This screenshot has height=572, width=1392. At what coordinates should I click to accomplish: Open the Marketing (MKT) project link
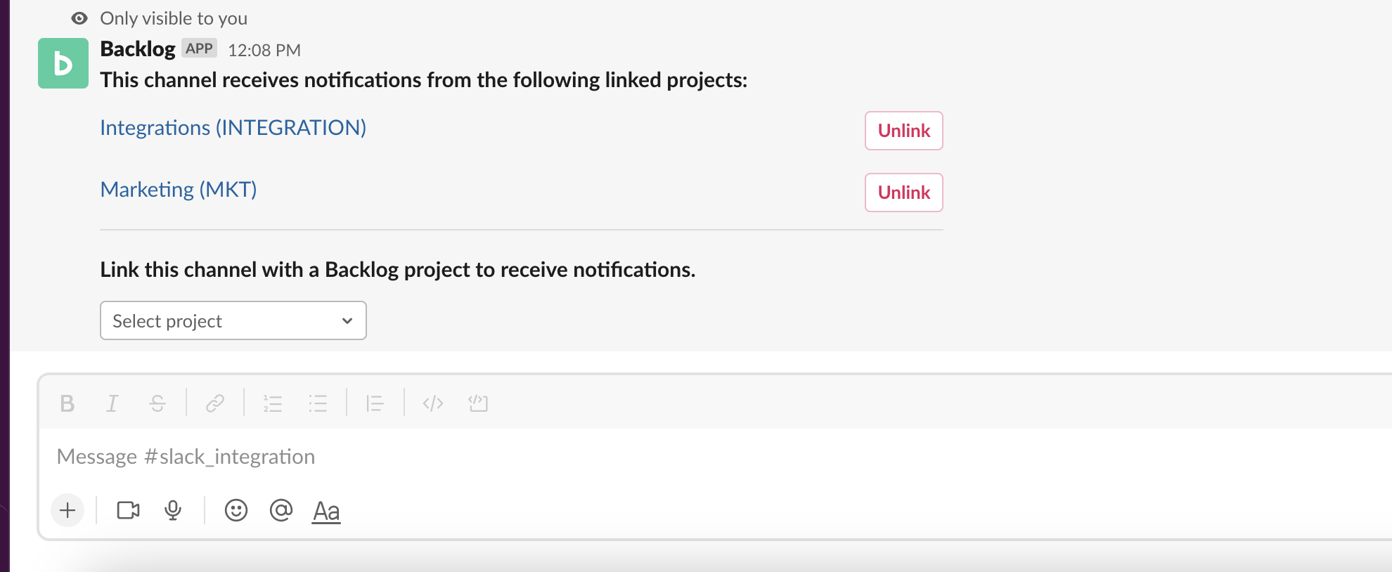pos(178,188)
